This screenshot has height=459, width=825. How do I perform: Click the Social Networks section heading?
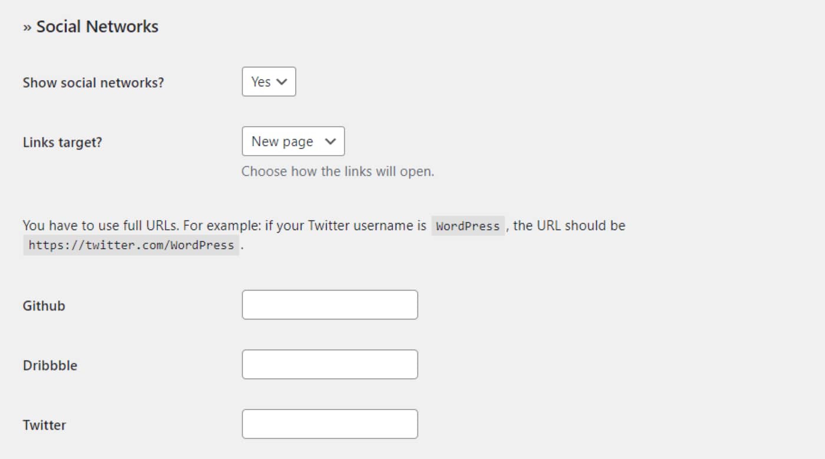pos(97,27)
